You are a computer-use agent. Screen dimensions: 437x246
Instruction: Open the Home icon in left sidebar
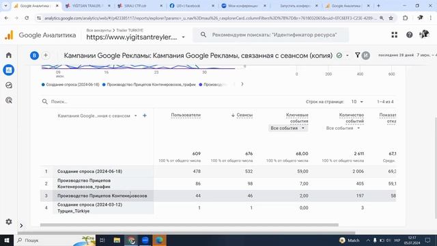pos(9,55)
